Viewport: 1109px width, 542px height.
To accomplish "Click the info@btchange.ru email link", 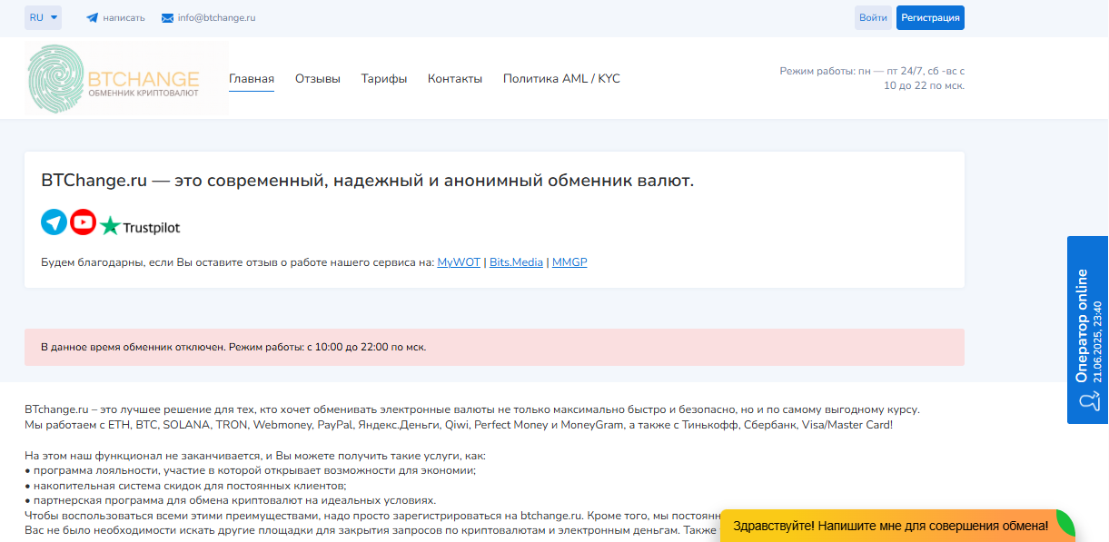I will (216, 17).
